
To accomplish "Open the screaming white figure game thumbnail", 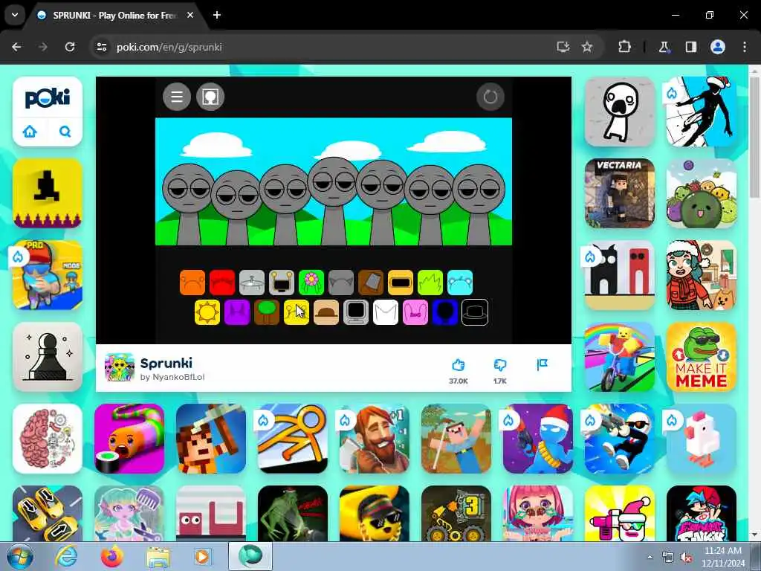I will (620, 112).
